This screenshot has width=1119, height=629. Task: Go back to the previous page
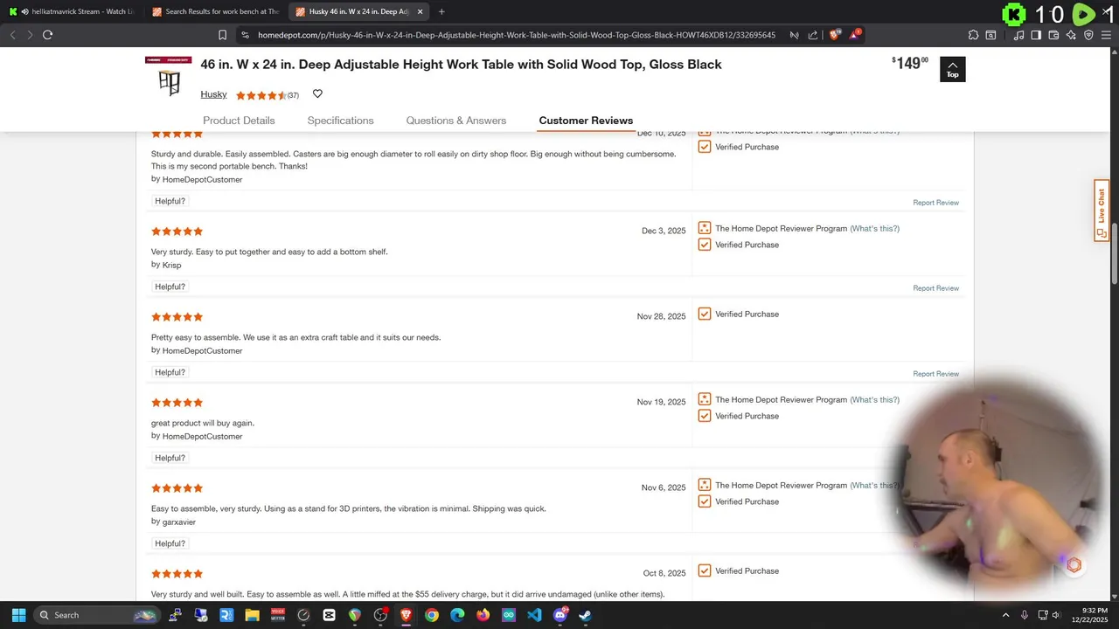pyautogui.click(x=13, y=35)
